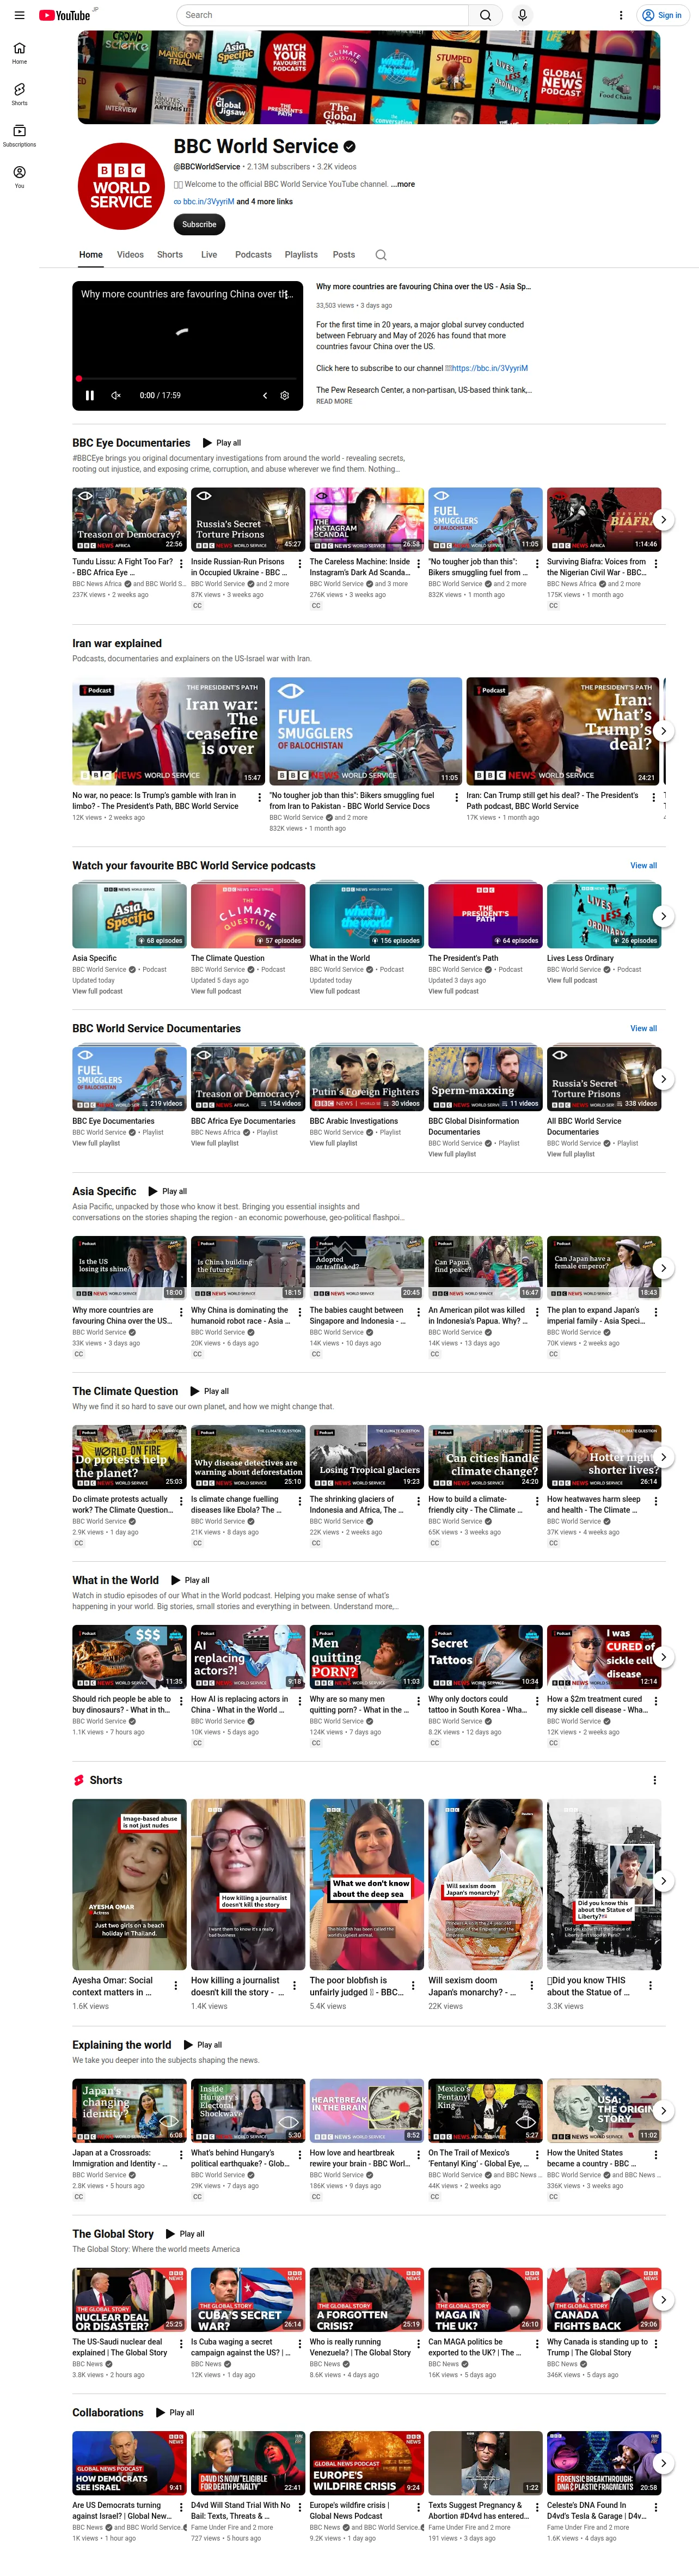
Task: Open the Fuel Smugglers thumbnail in Iran war explained
Action: coord(365,731)
